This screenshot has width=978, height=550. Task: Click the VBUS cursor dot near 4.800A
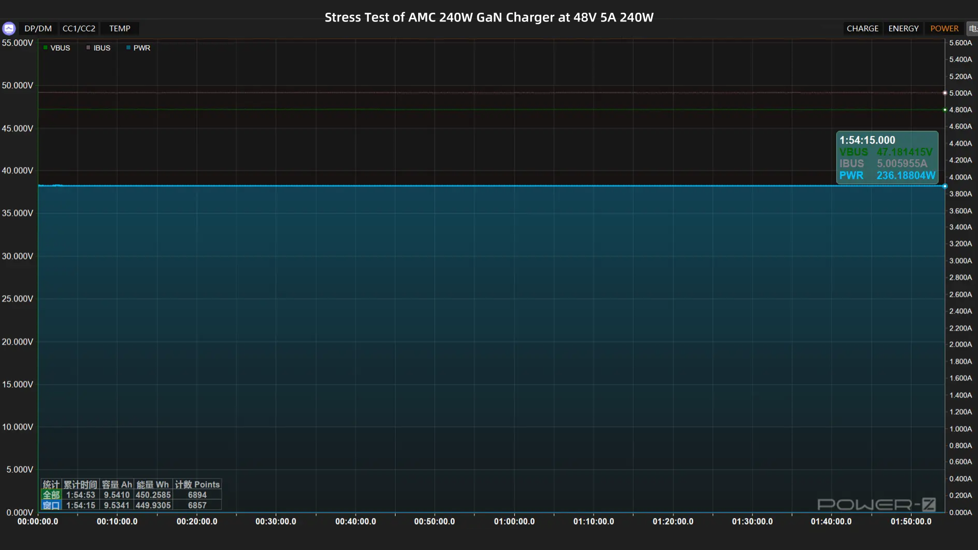(x=945, y=110)
